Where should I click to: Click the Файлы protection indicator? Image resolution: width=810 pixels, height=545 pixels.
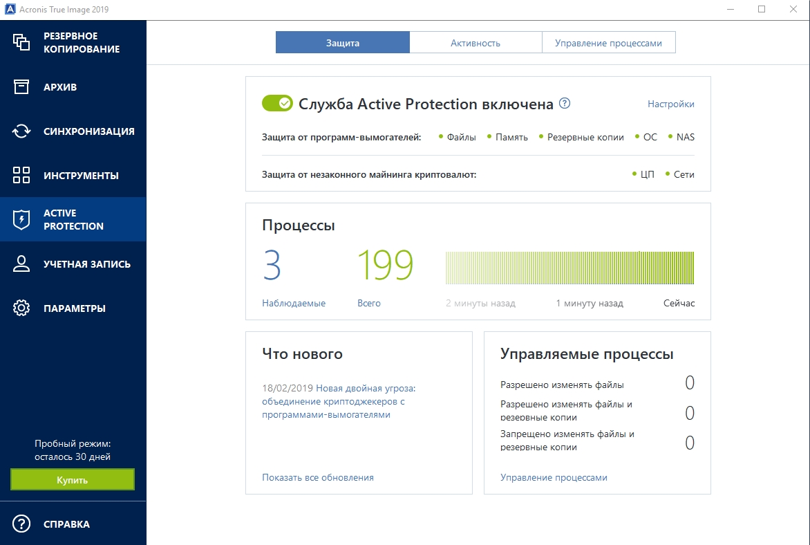click(x=457, y=137)
